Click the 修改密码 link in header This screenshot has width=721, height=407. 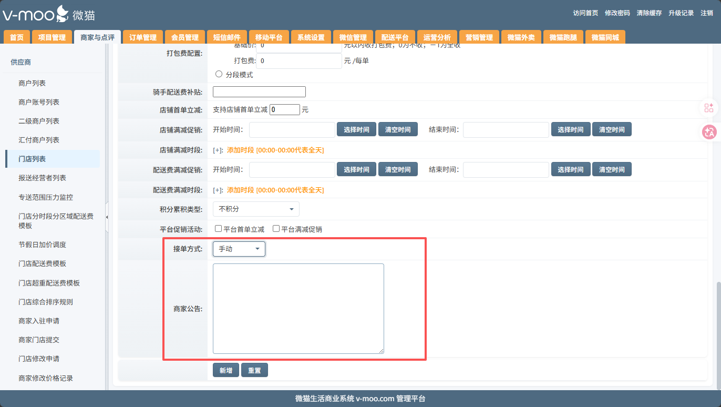[617, 13]
